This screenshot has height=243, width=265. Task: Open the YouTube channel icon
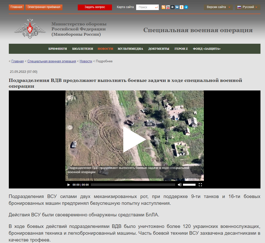(168, 7)
